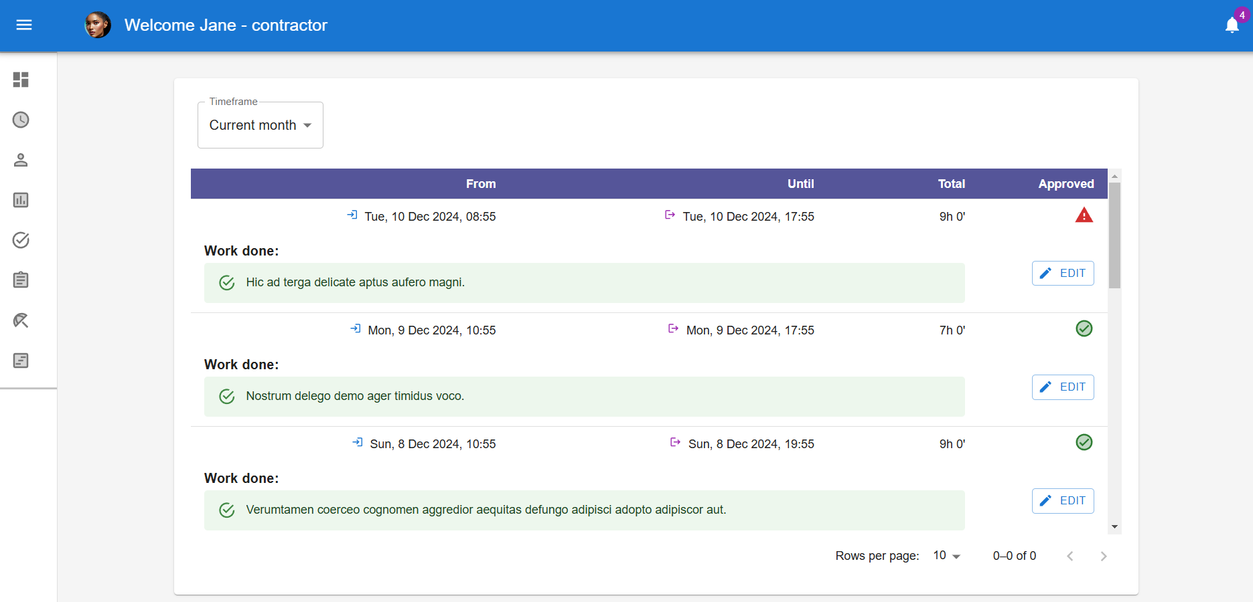The image size is (1253, 602).
Task: Go to the previous page arrow
Action: (1070, 556)
